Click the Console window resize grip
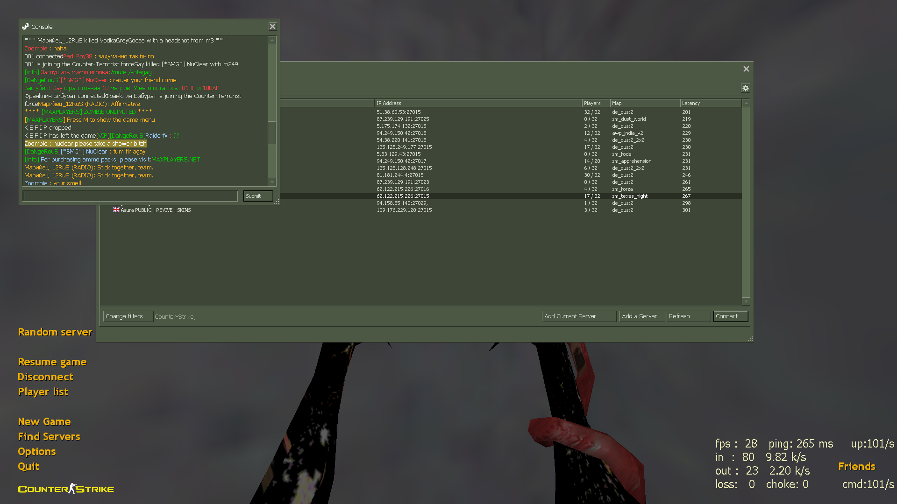 277,202
